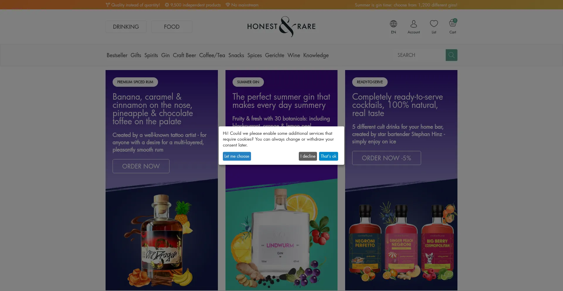Choose Let me choose cookie options

237,156
